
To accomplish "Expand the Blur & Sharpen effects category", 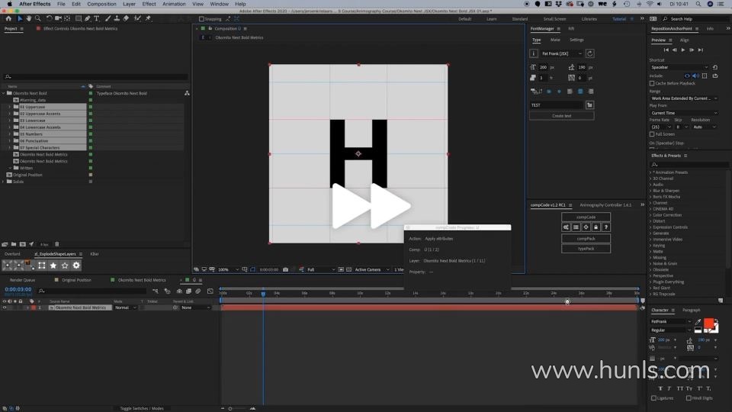I will 650,191.
